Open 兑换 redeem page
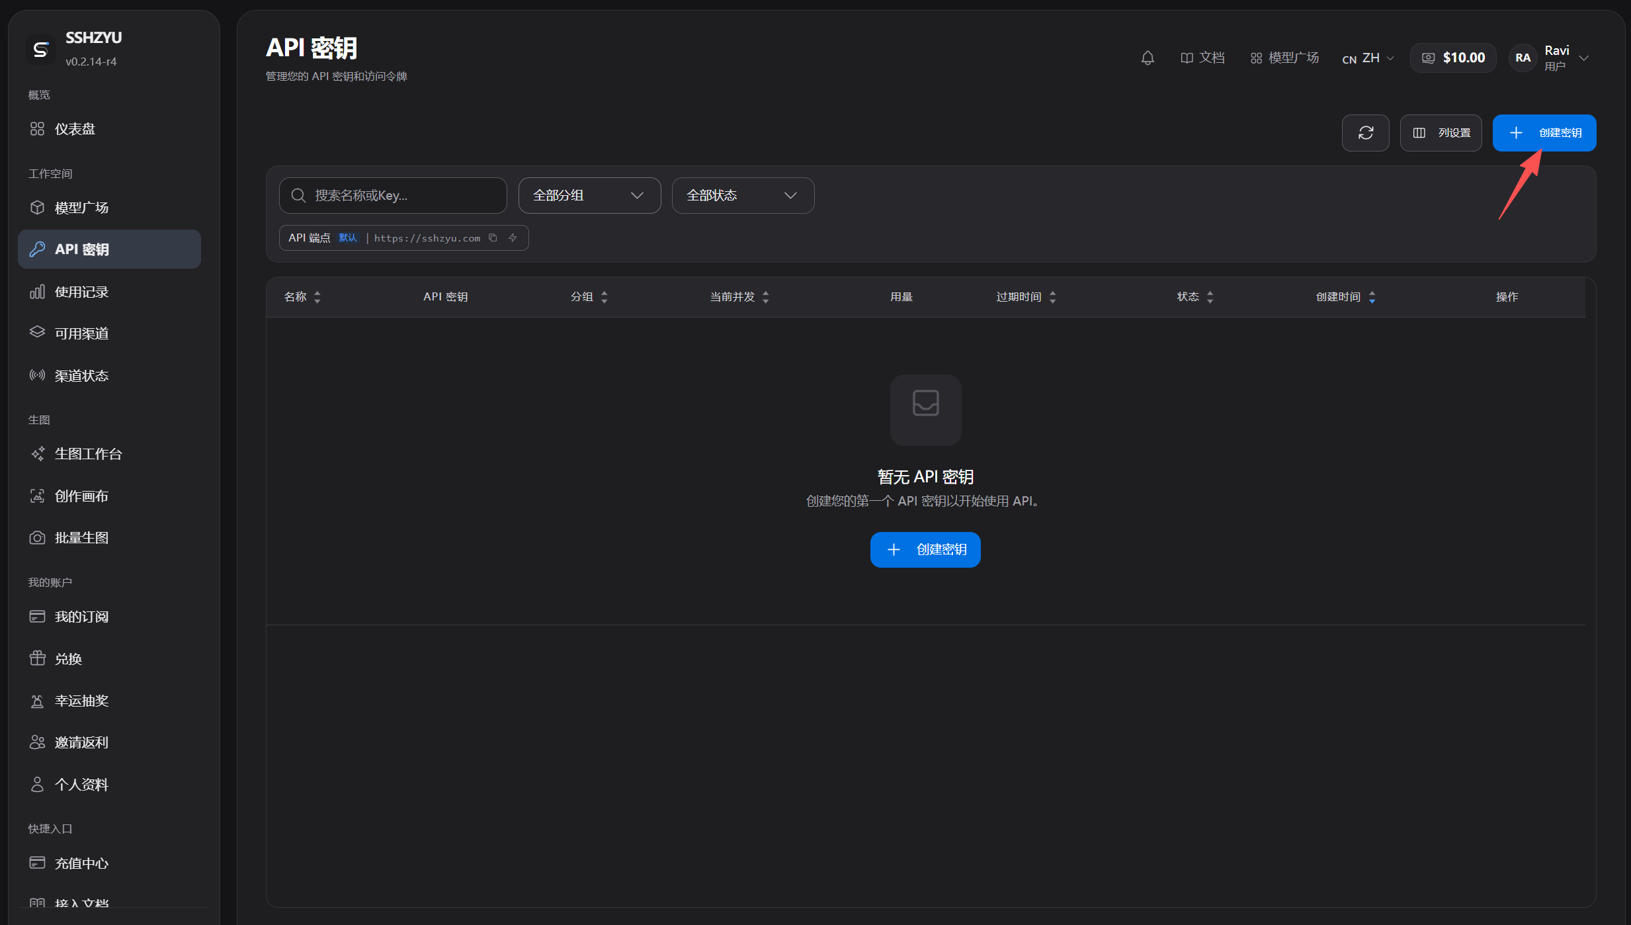The image size is (1631, 925). click(109, 659)
